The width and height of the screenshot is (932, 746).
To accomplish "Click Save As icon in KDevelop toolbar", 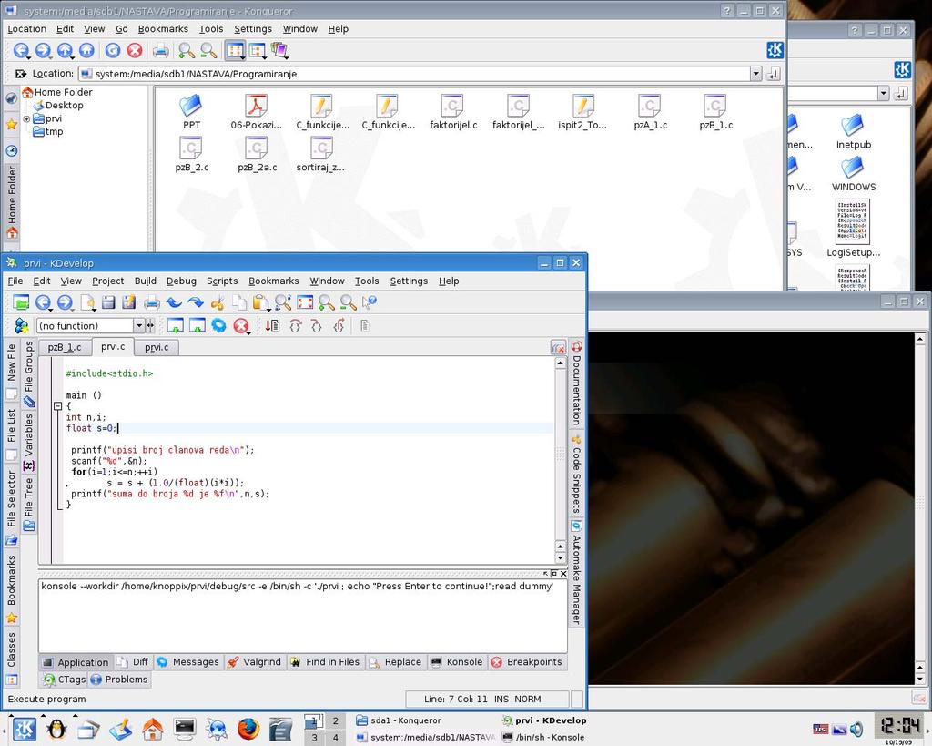I will 129,302.
